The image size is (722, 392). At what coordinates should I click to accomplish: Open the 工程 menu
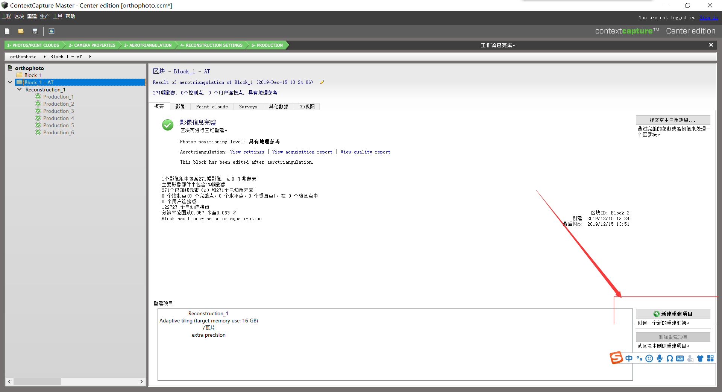coord(6,16)
